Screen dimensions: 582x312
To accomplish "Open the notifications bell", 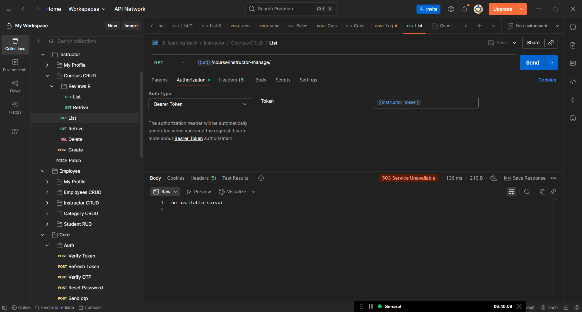I will [465, 9].
